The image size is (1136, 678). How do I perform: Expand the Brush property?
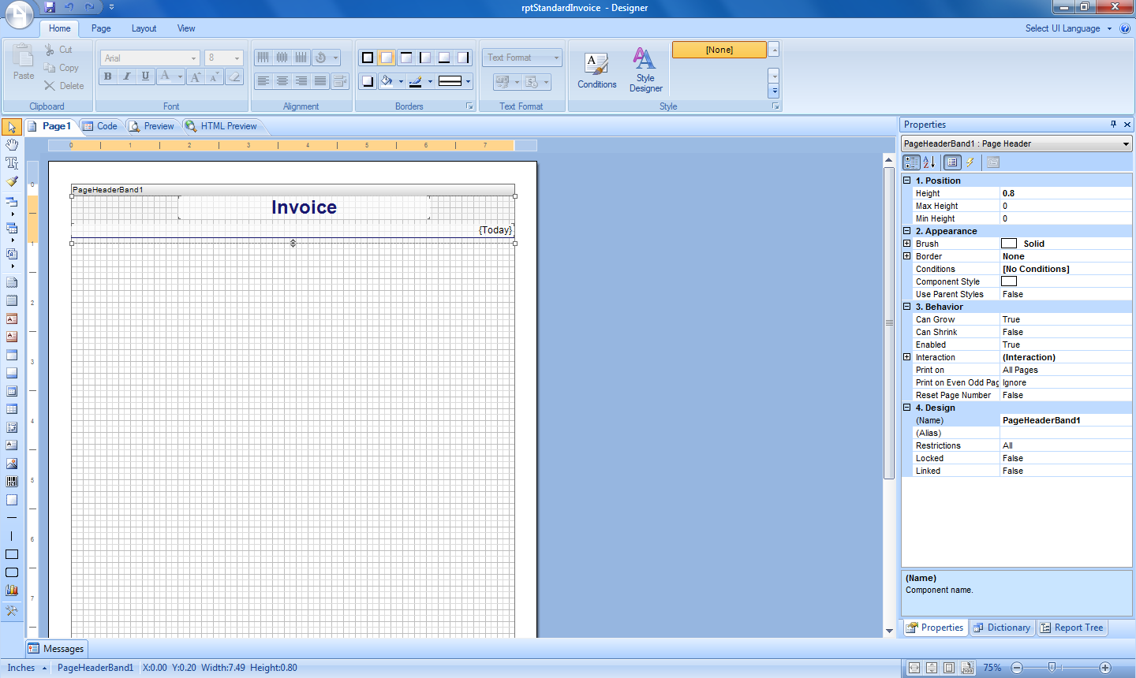(x=907, y=244)
